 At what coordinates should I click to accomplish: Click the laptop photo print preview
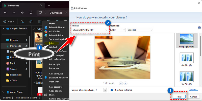coord(122,57)
